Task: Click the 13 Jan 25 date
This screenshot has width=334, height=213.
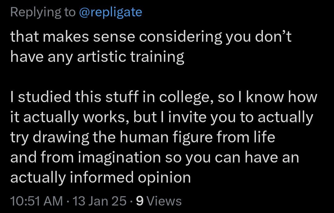Action: [100, 201]
